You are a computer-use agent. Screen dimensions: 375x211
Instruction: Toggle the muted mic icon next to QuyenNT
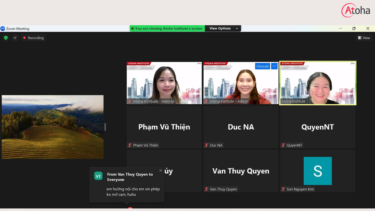pos(283,145)
